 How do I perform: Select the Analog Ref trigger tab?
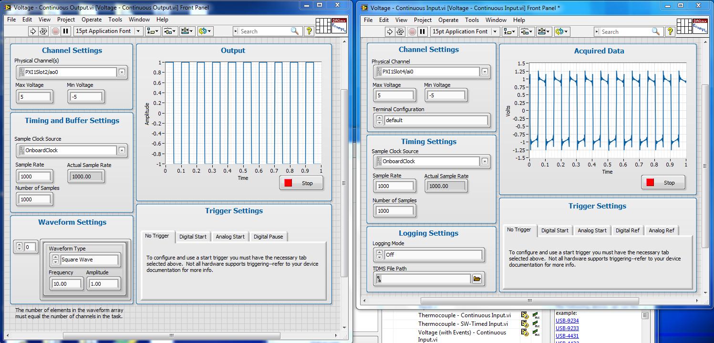click(662, 230)
